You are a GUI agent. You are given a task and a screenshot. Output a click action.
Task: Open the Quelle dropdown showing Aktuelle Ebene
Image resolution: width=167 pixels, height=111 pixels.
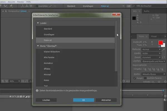[x=153, y=74]
